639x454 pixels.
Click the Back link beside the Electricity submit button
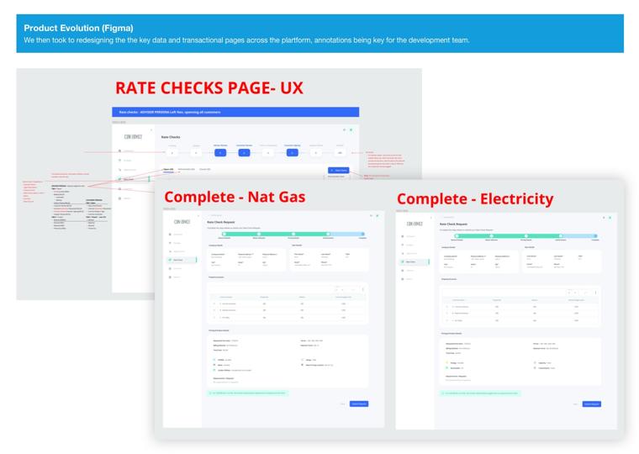tap(575, 404)
